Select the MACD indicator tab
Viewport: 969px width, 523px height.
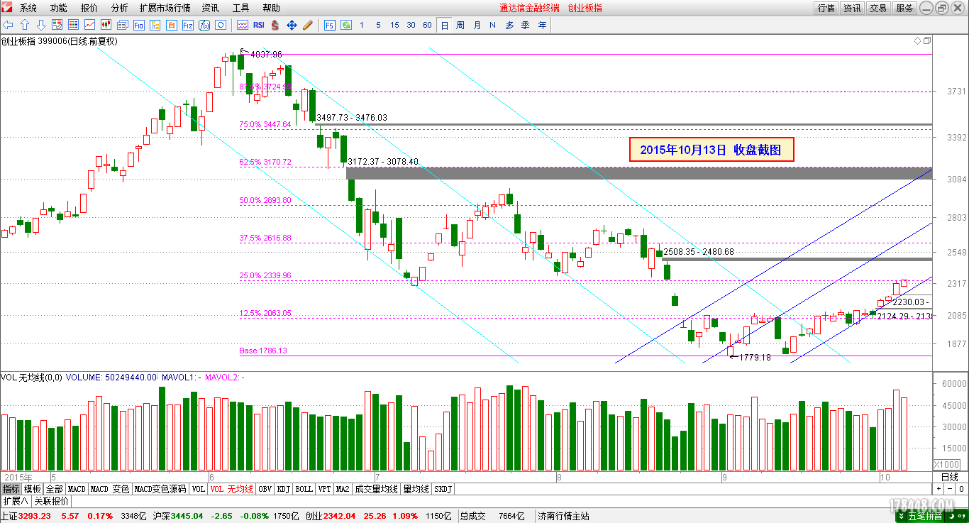pyautogui.click(x=77, y=489)
